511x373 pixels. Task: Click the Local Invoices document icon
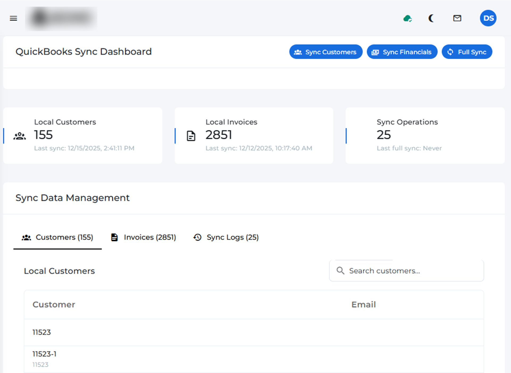pos(191,136)
